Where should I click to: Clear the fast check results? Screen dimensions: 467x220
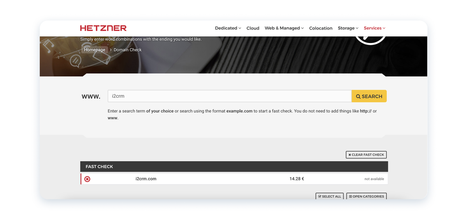366,155
